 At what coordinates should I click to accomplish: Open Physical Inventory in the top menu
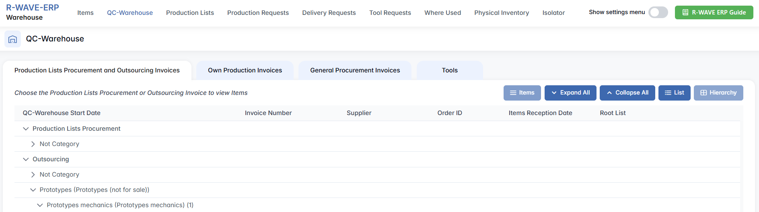[501, 13]
